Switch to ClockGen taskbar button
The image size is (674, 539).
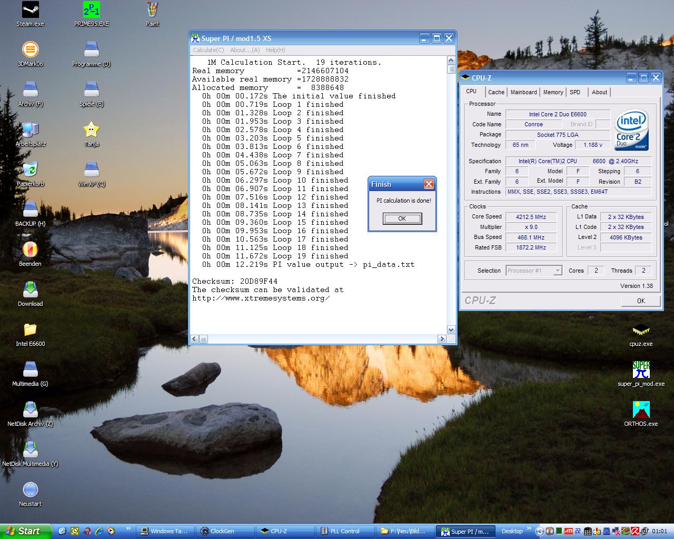pos(225,531)
